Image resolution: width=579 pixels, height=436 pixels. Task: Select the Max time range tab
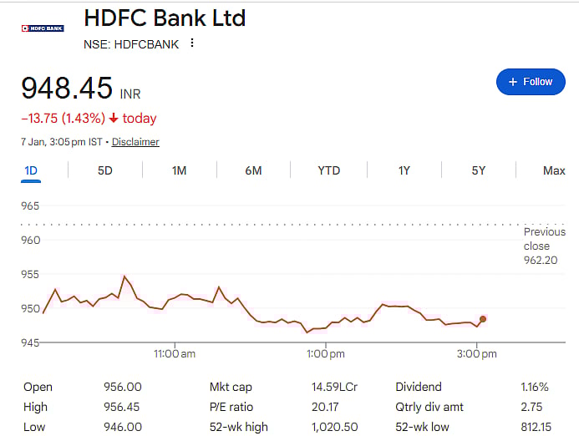(x=554, y=170)
